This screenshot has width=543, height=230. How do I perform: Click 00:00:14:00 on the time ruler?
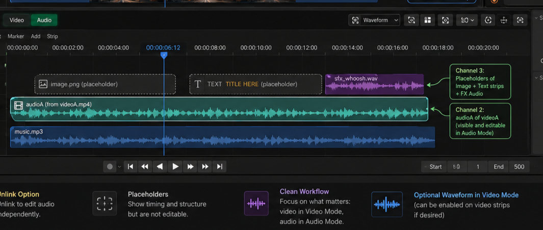point(347,48)
